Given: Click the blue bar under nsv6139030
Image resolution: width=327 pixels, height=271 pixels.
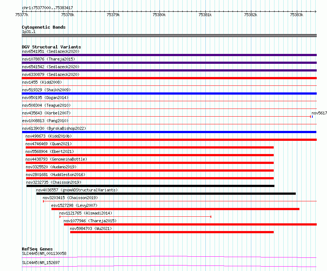Looking at the screenshot, I should [169, 132].
